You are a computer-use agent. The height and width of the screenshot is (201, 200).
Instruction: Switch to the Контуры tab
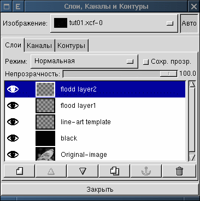click(72, 46)
